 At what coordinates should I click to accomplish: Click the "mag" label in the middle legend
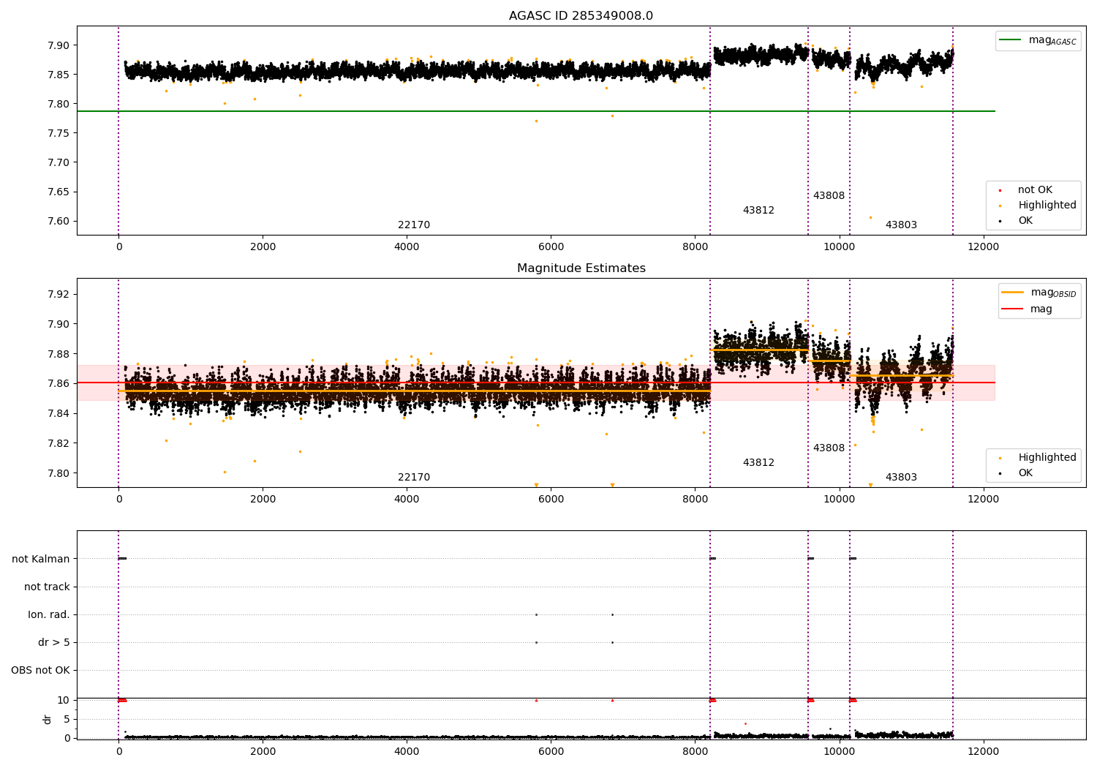click(1041, 309)
